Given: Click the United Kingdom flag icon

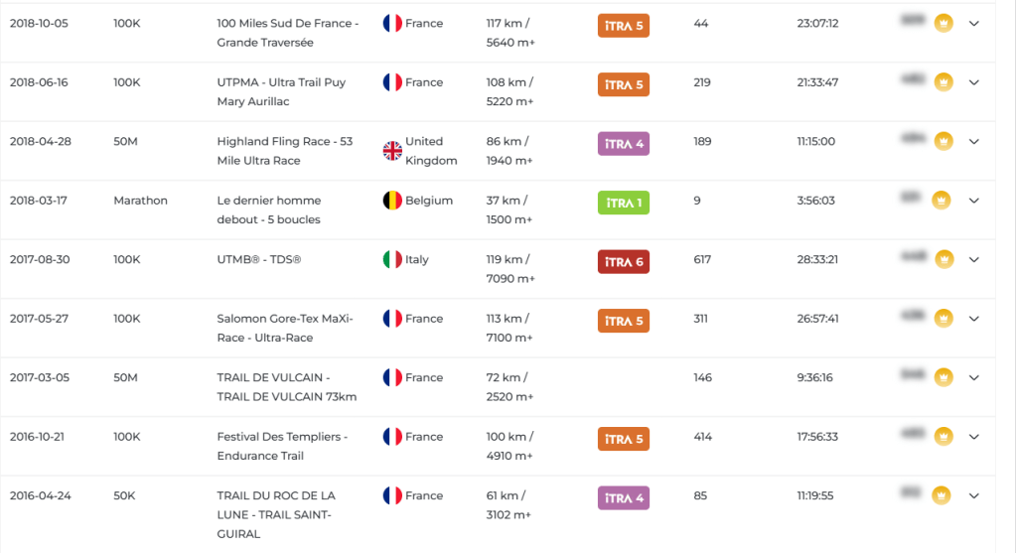Looking at the screenshot, I should point(392,151).
